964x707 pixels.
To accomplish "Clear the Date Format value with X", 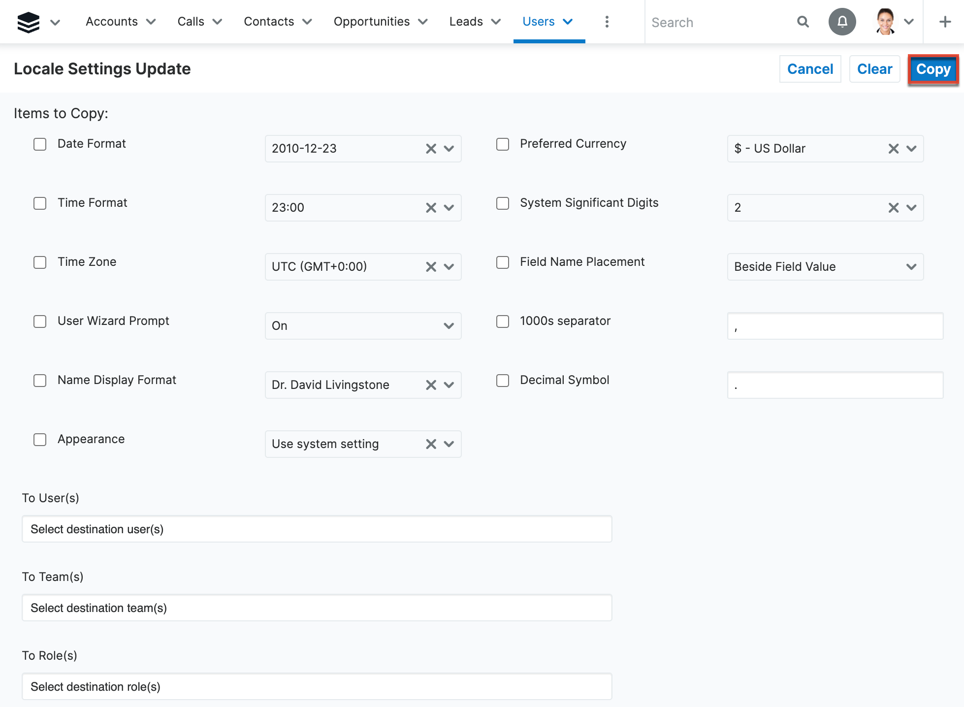I will [431, 149].
